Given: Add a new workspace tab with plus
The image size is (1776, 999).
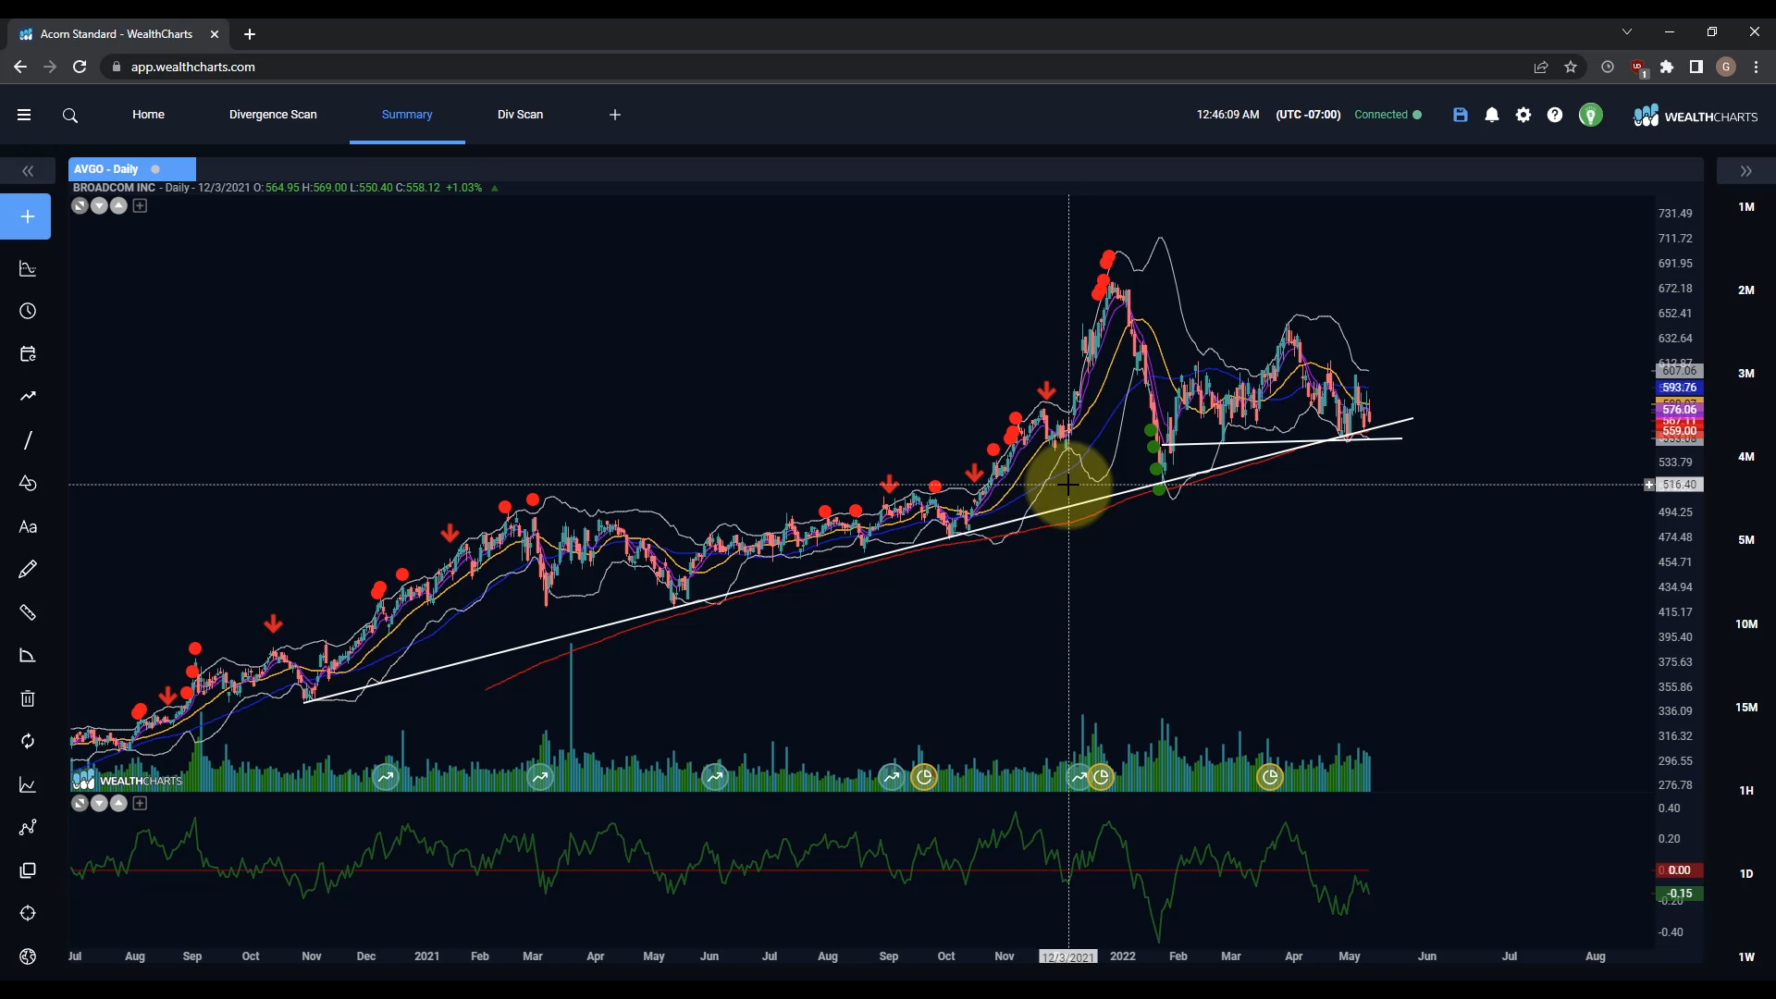Looking at the screenshot, I should pyautogui.click(x=615, y=115).
